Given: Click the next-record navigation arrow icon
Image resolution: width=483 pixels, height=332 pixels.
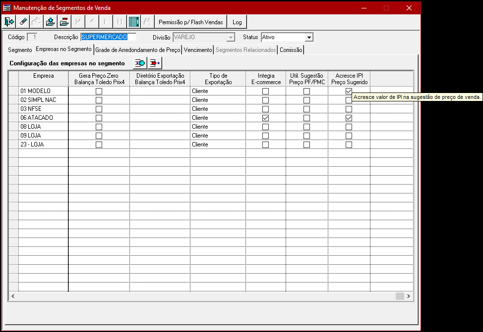Looking at the screenshot, I should pos(105,22).
